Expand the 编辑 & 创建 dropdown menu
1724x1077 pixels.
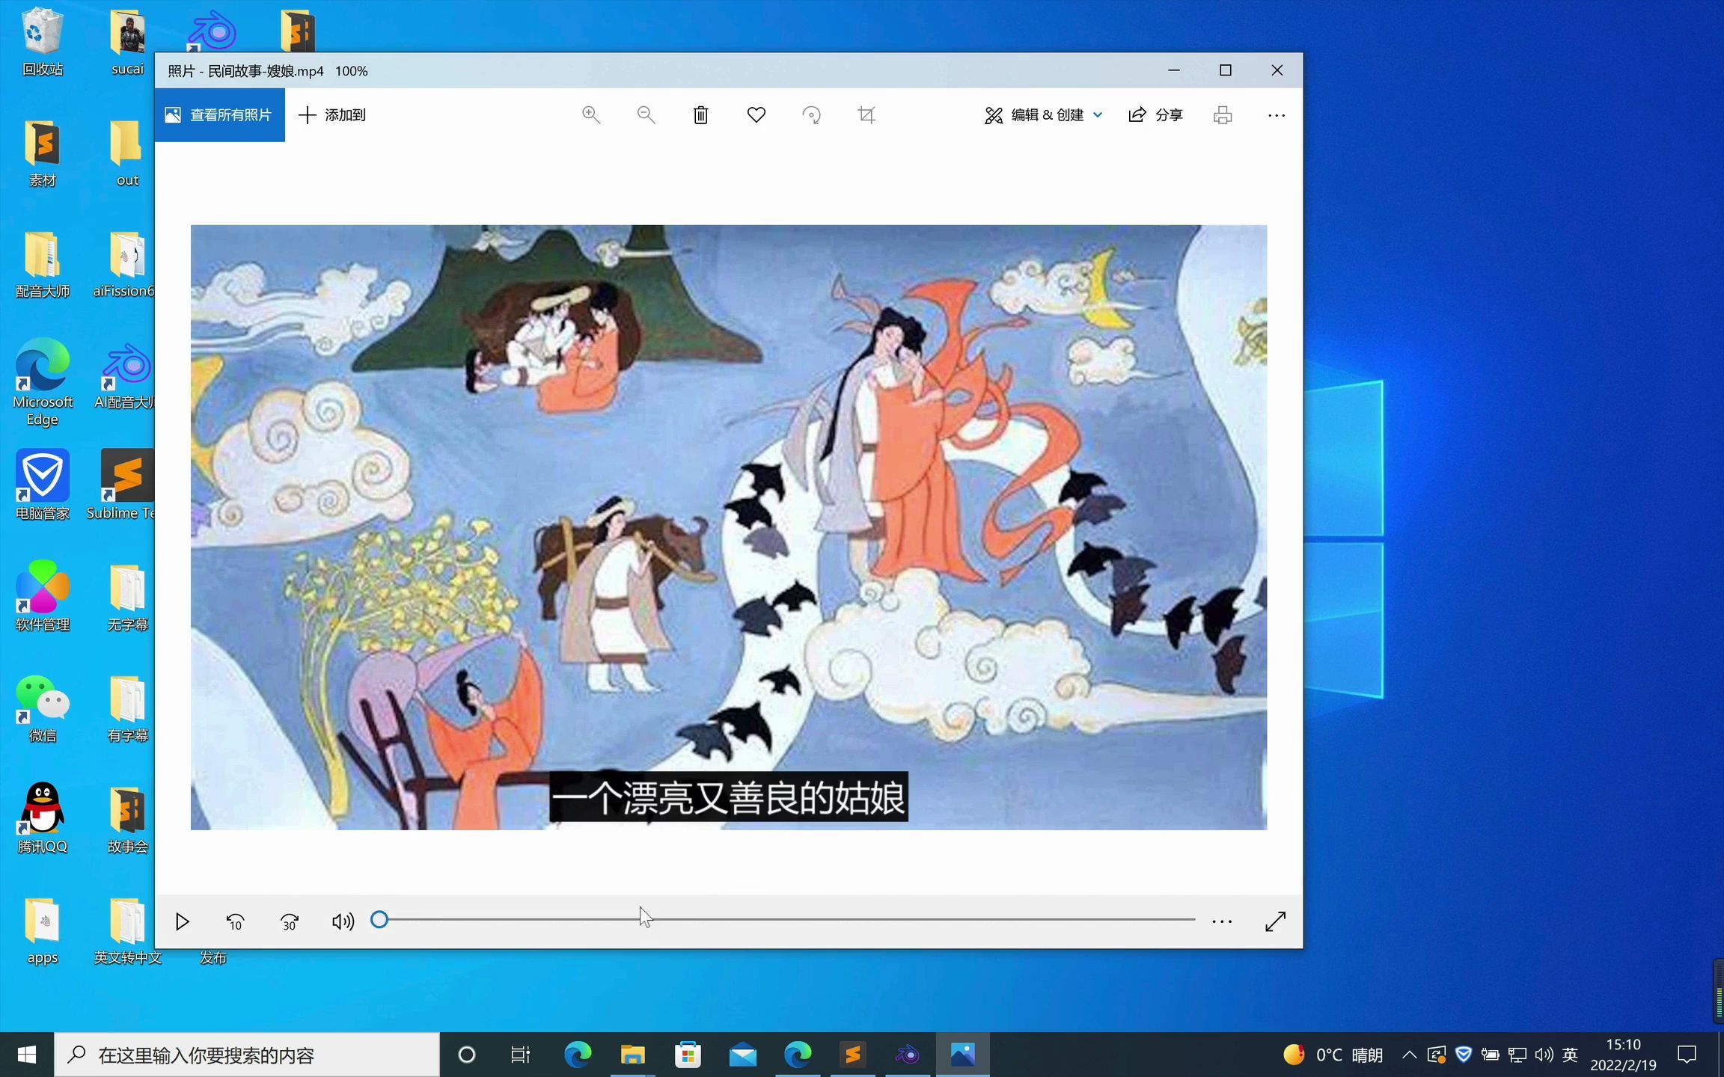[x=1042, y=114]
